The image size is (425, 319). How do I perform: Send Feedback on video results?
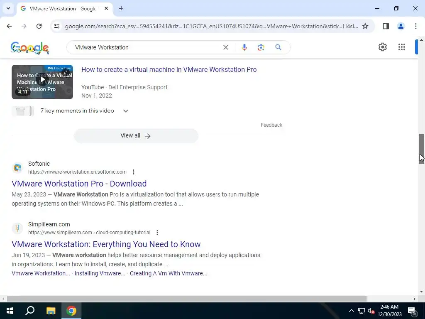tap(271, 125)
